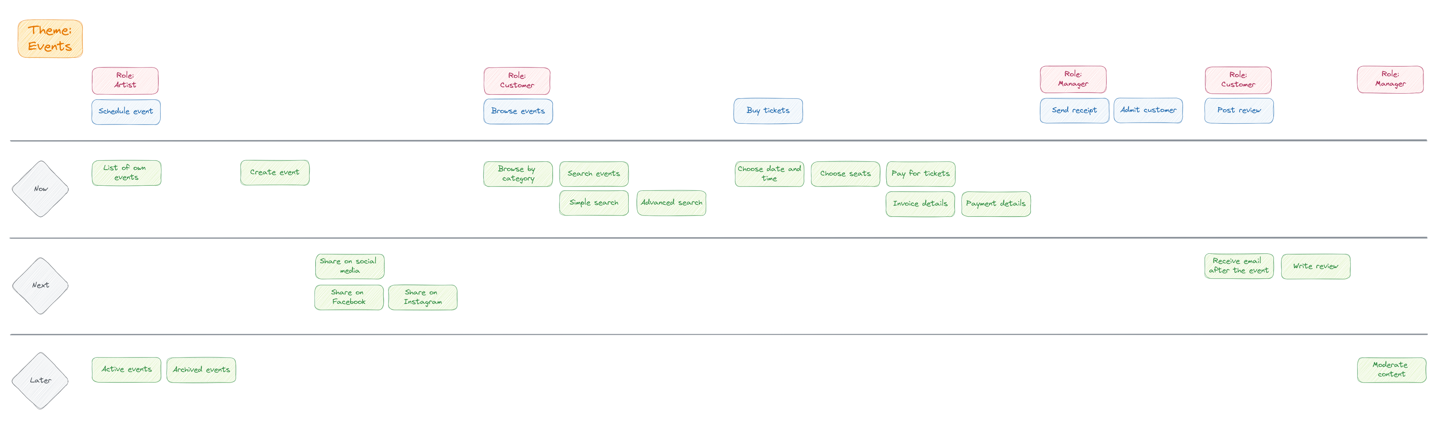The height and width of the screenshot is (440, 1443).
Task: Click the Create event card
Action: click(275, 173)
